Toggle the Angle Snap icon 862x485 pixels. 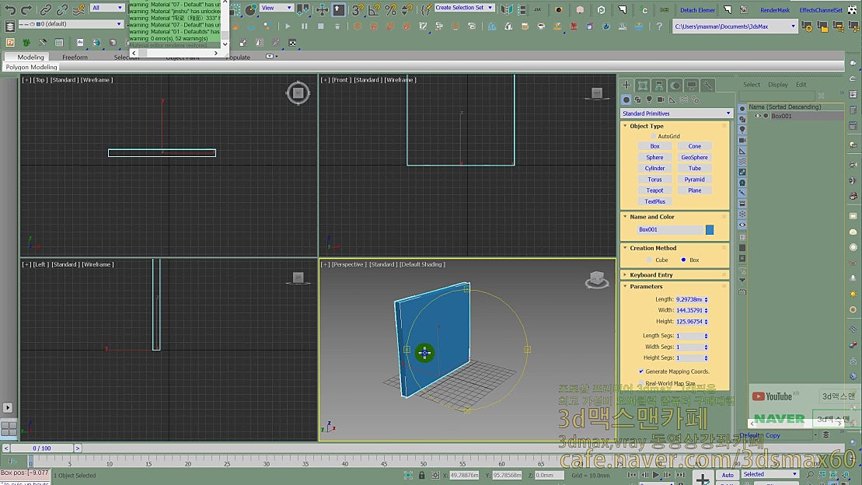click(x=374, y=10)
